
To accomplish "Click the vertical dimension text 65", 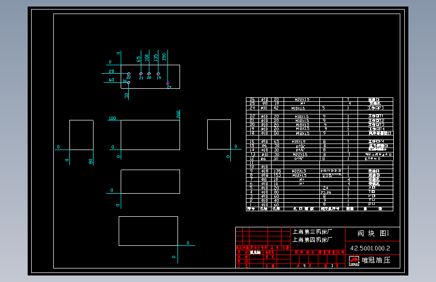I will (138, 59).
